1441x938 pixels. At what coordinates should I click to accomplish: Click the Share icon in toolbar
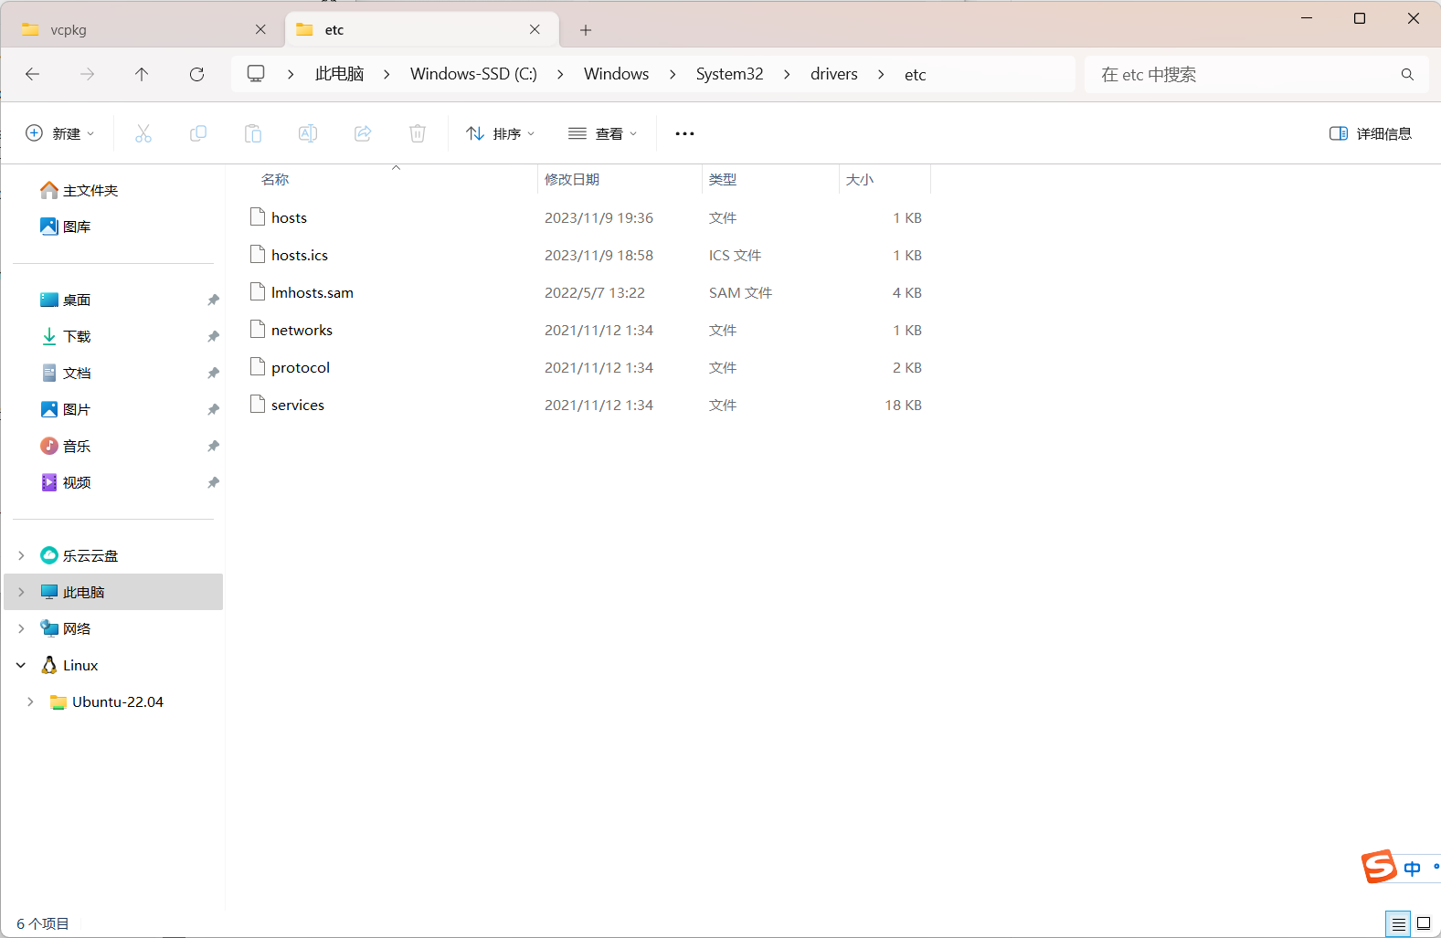363,133
